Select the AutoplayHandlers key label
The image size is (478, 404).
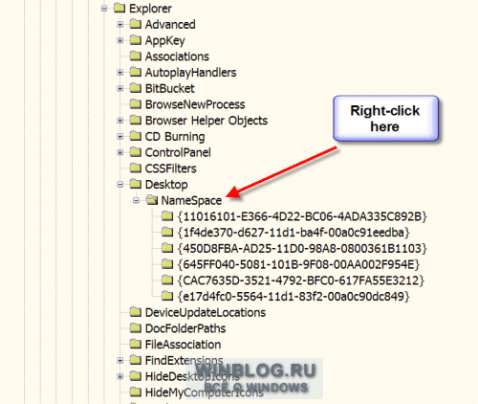point(190,73)
